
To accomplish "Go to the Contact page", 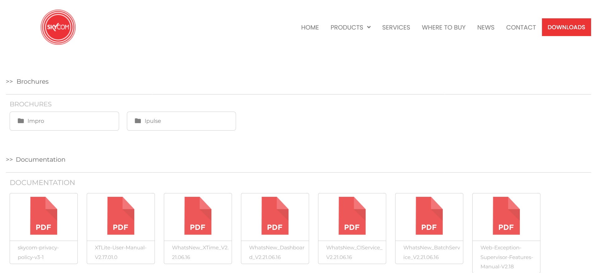I will pyautogui.click(x=521, y=27).
